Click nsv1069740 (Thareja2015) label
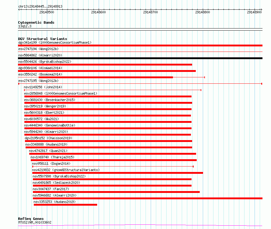This screenshot has width=271, height=229. pos(52,157)
